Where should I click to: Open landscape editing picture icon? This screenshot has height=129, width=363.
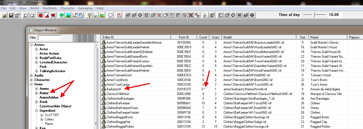click(x=68, y=15)
